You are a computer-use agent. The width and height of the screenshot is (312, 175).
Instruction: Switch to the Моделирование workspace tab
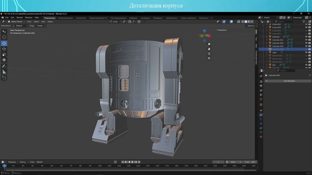(66, 18)
